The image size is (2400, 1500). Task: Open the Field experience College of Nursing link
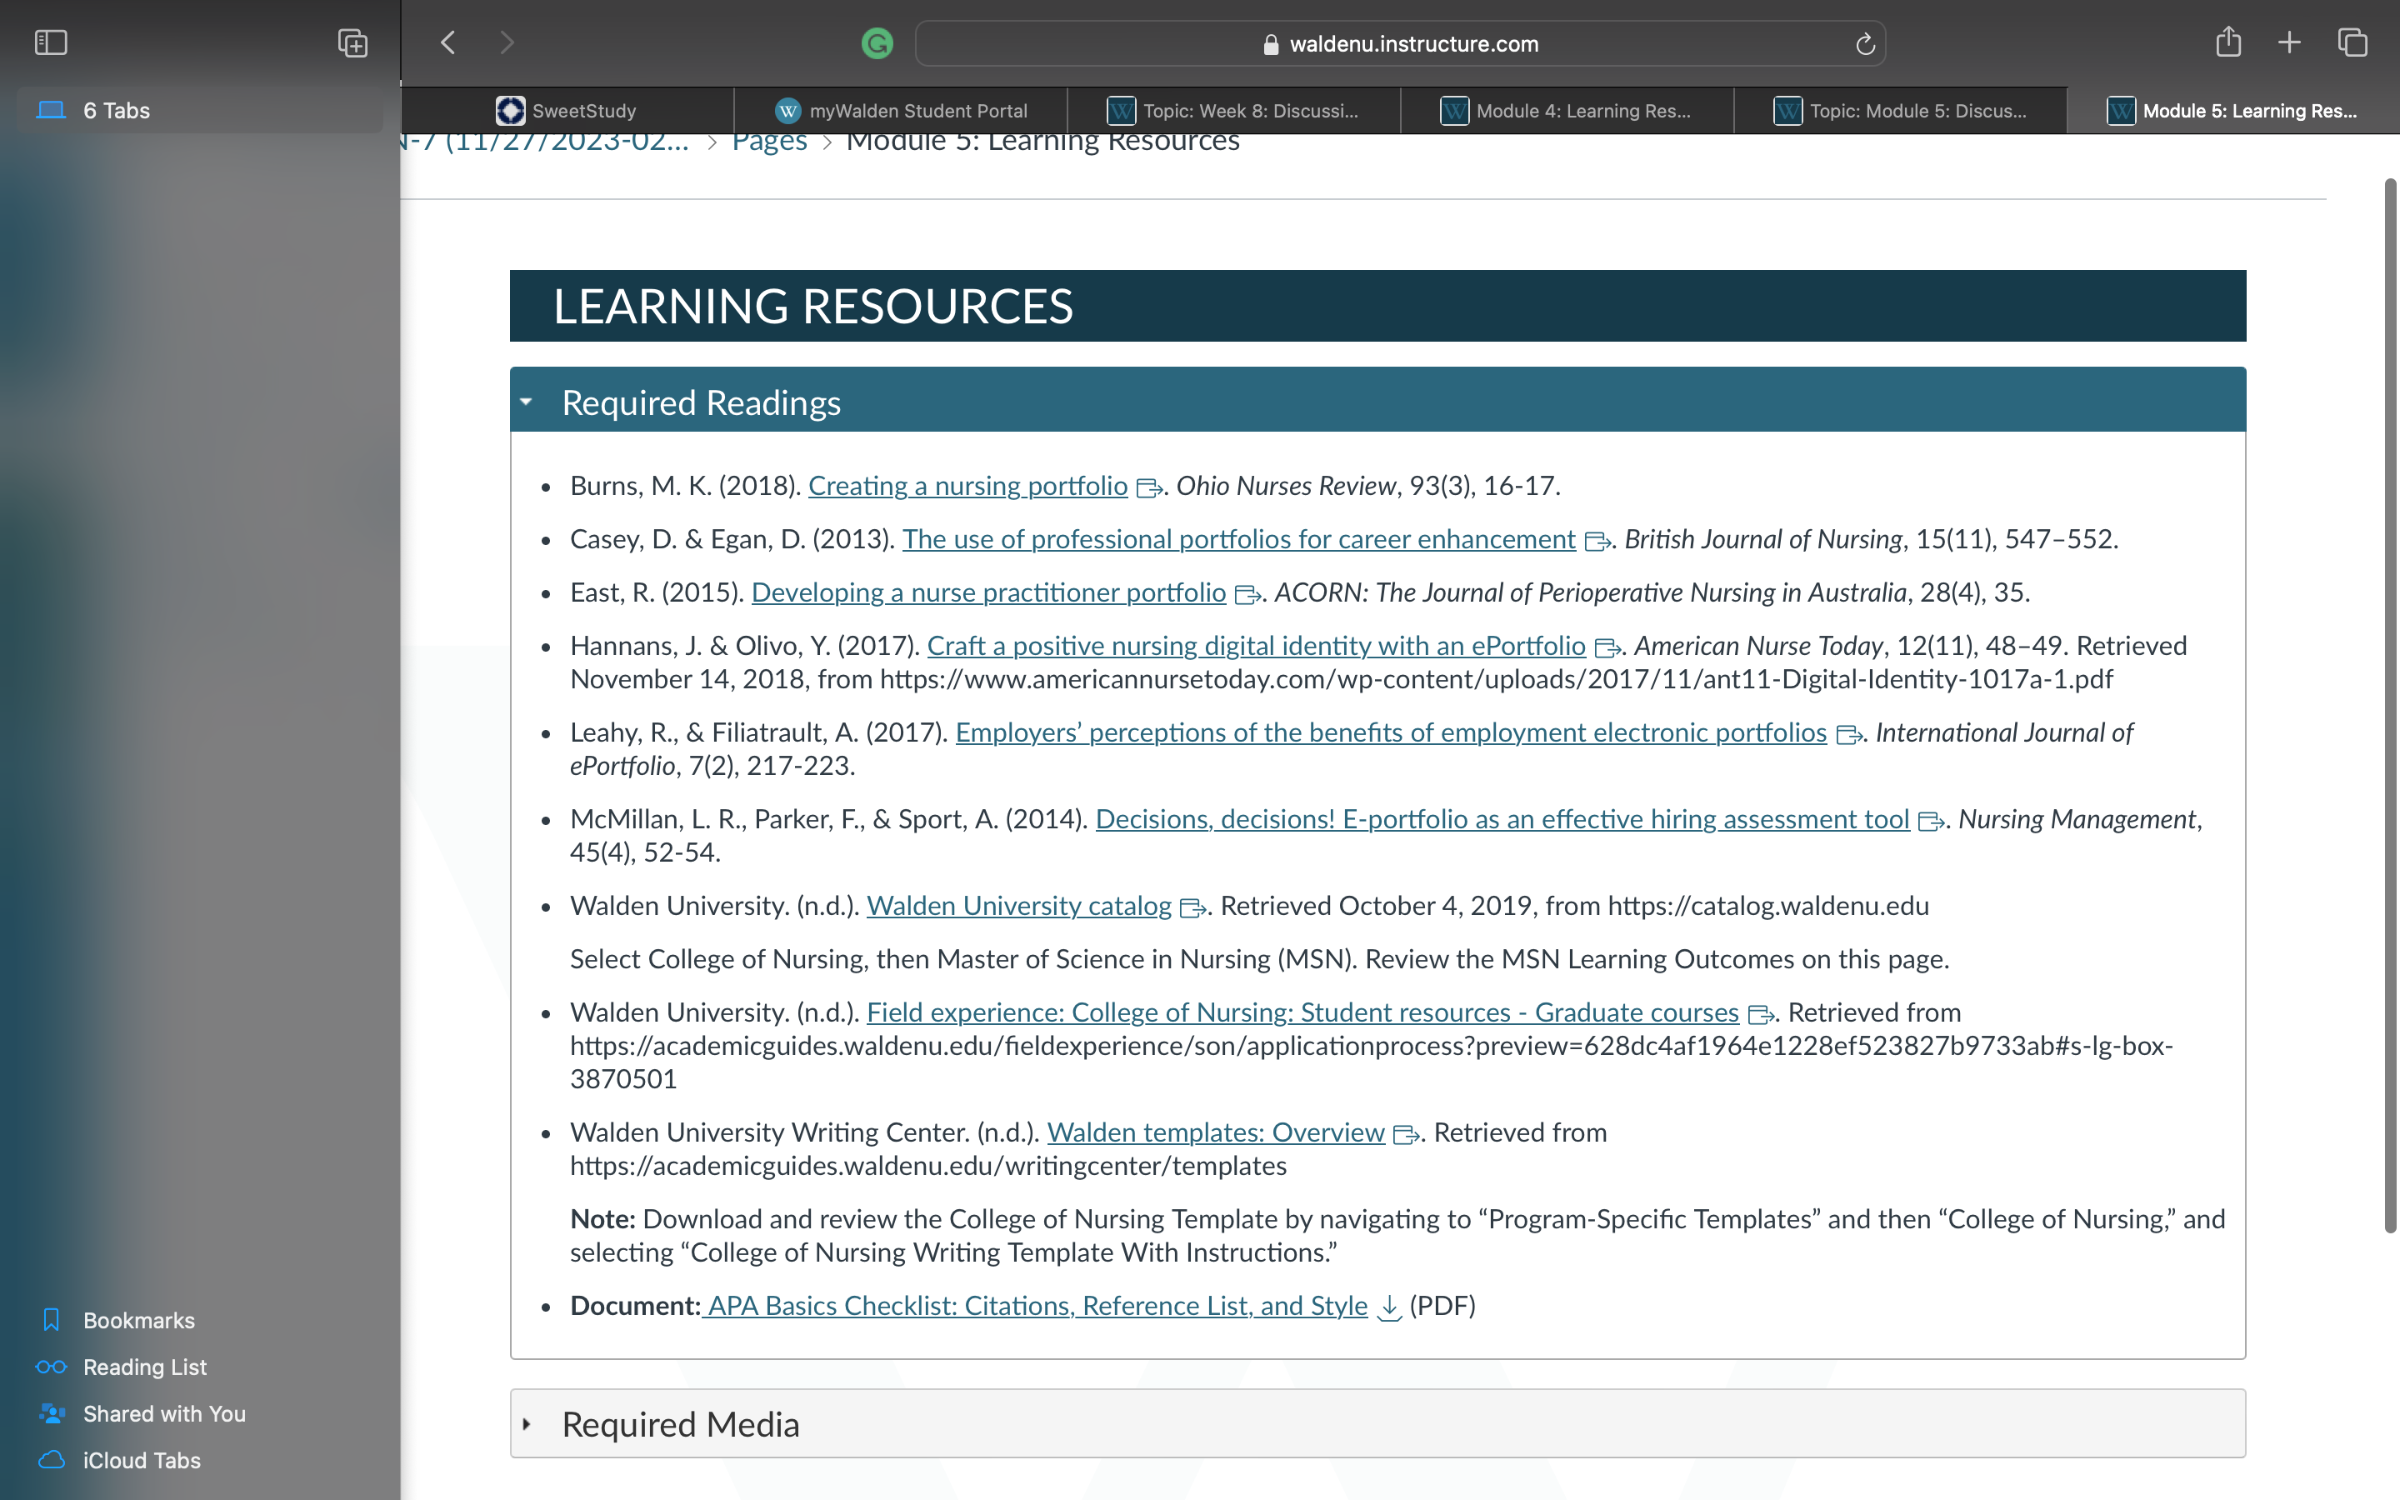tap(1303, 1012)
